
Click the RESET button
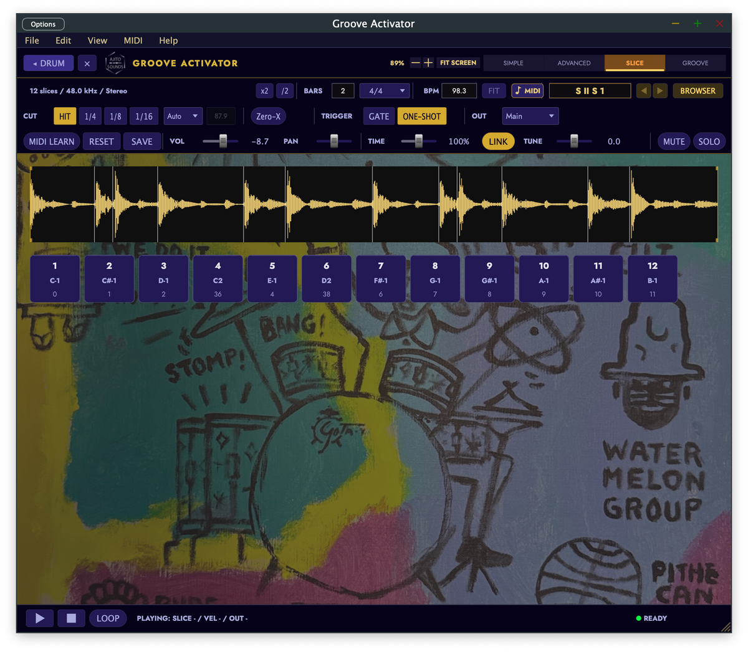101,141
